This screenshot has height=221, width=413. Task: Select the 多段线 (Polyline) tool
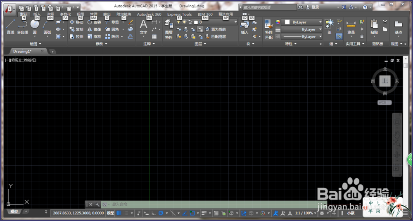(23, 26)
